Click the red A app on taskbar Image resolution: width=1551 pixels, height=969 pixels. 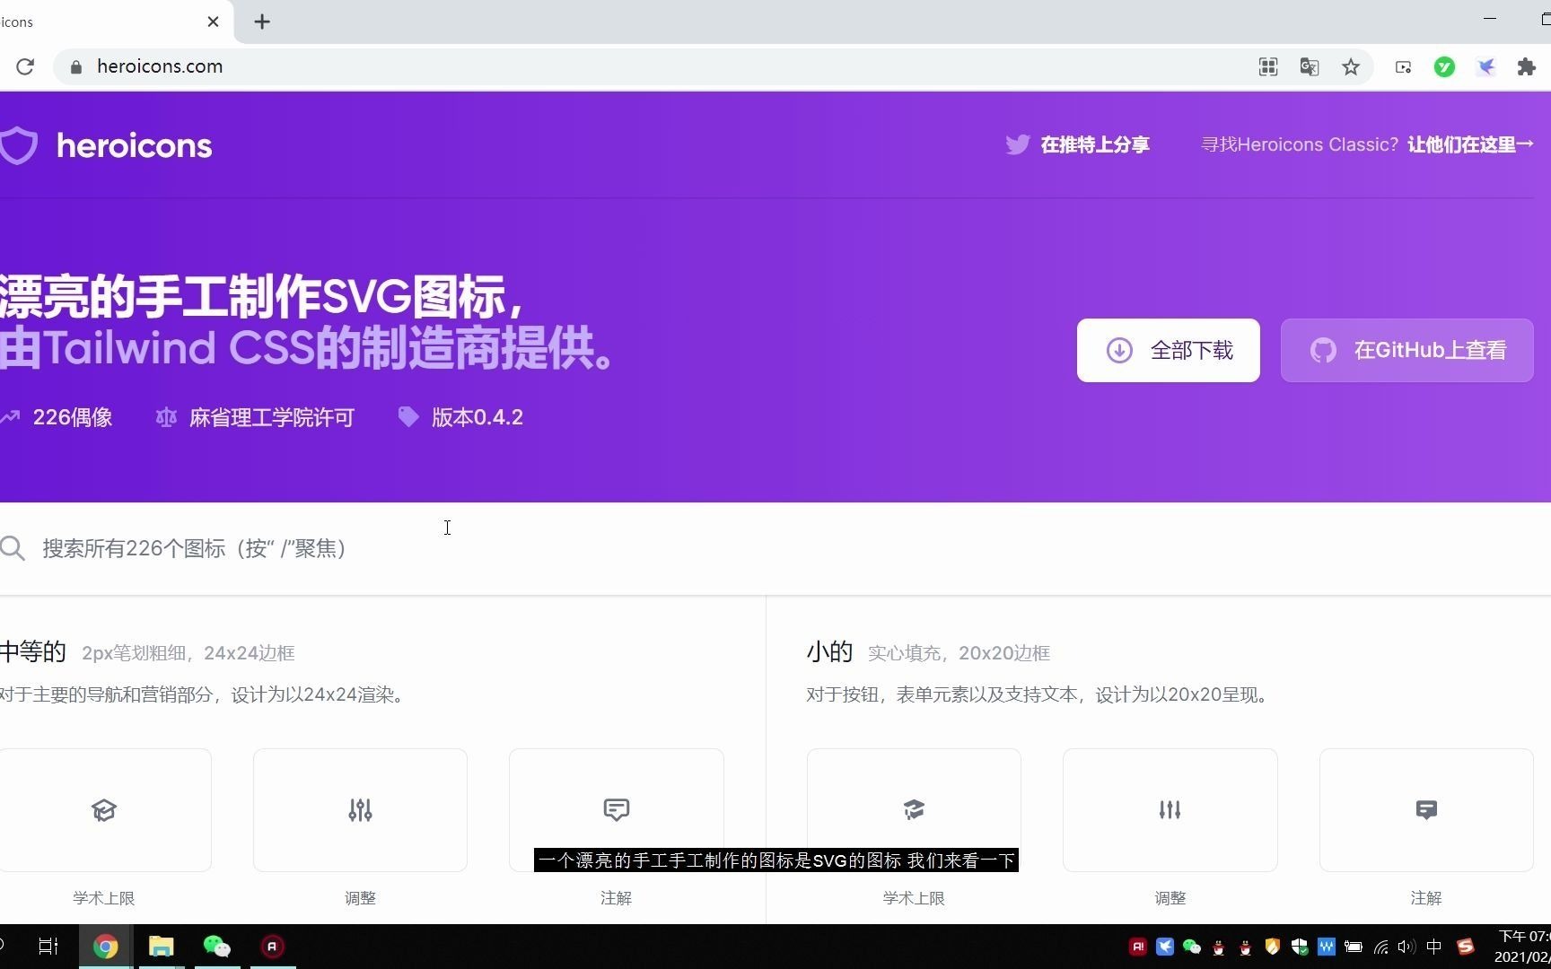(273, 947)
